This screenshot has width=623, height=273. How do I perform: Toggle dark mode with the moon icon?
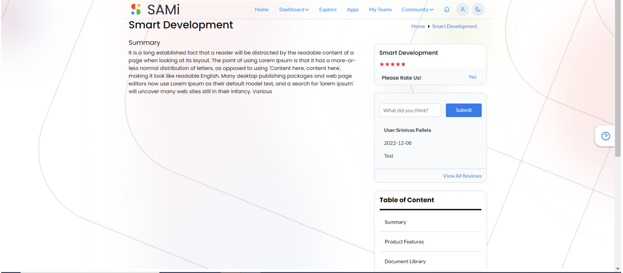click(x=478, y=9)
